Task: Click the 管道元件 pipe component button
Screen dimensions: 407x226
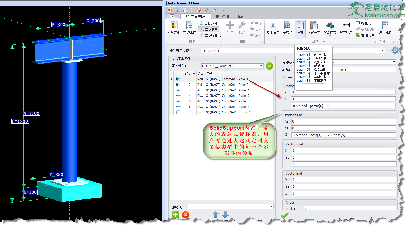Action: (365, 35)
